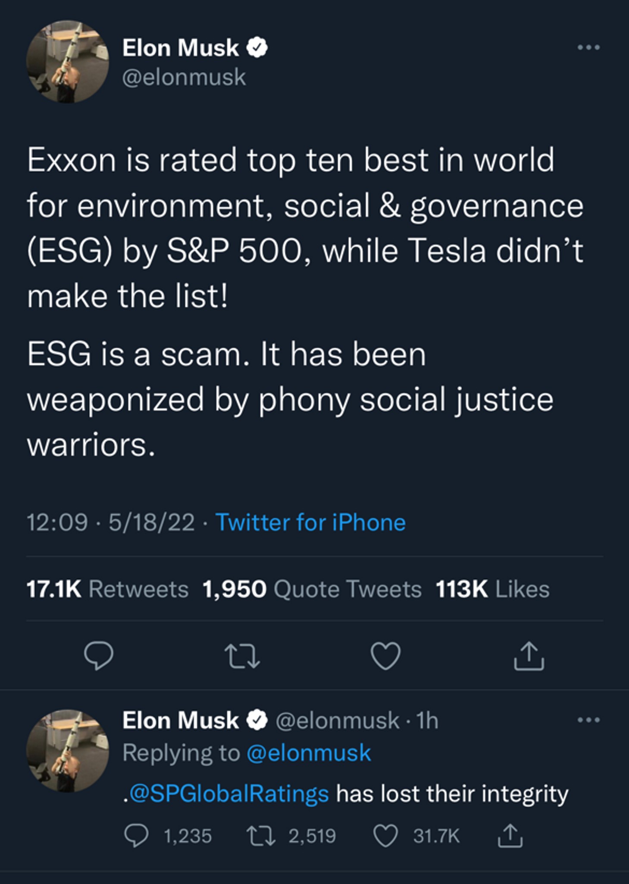Open the @elonmusk handle under the header name
The height and width of the screenshot is (884, 629).
(x=184, y=78)
